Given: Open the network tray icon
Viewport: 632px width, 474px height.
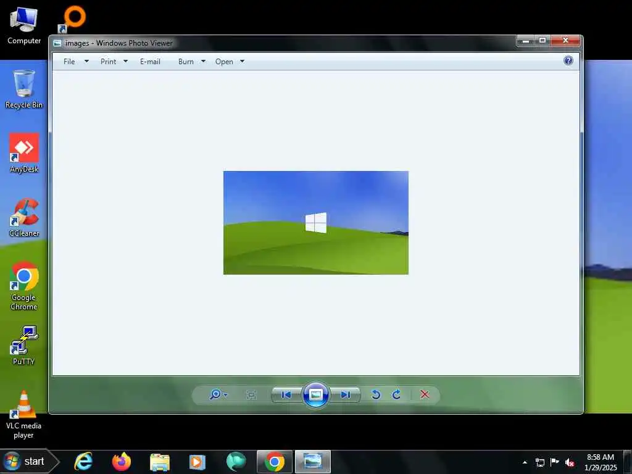Looking at the screenshot, I should (539, 462).
